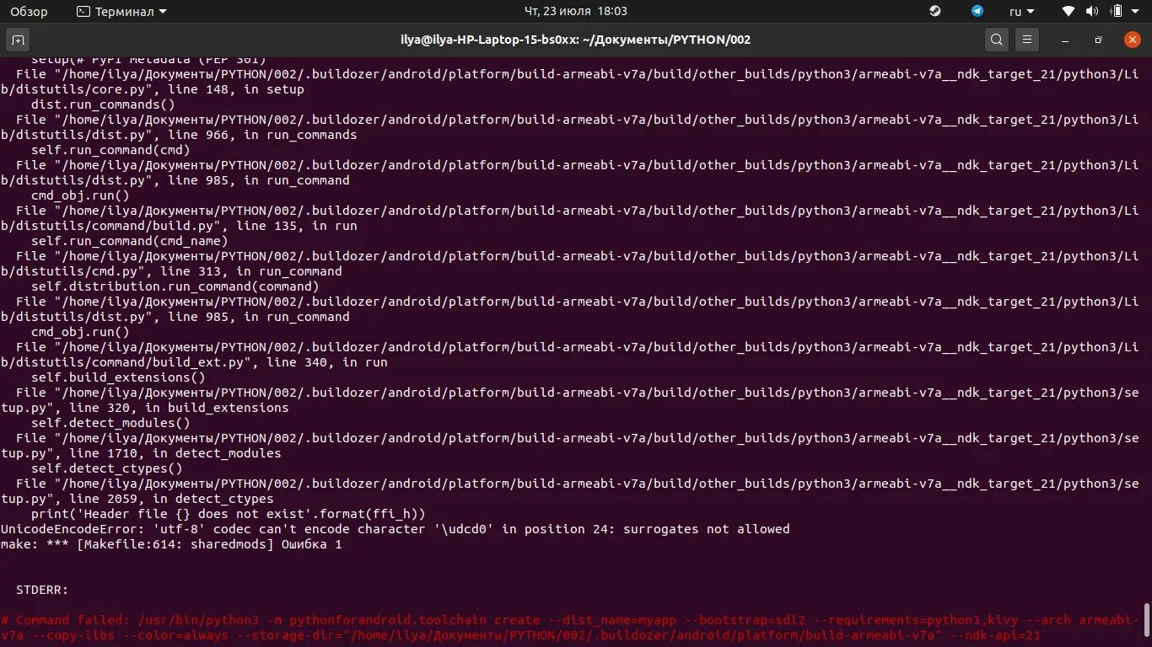The width and height of the screenshot is (1152, 647).
Task: Open the clock calendar Чт, 23 июля 18:03
Action: tap(576, 12)
